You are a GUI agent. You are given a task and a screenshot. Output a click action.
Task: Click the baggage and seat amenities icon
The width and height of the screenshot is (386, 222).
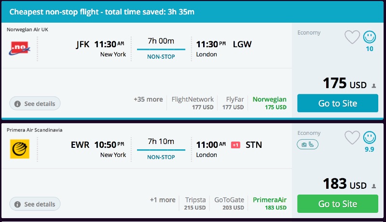coord(307,144)
